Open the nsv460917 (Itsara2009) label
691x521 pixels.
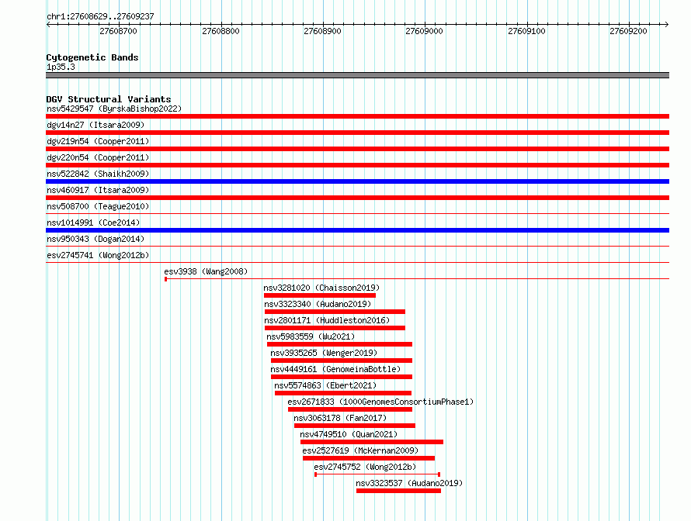pos(98,190)
